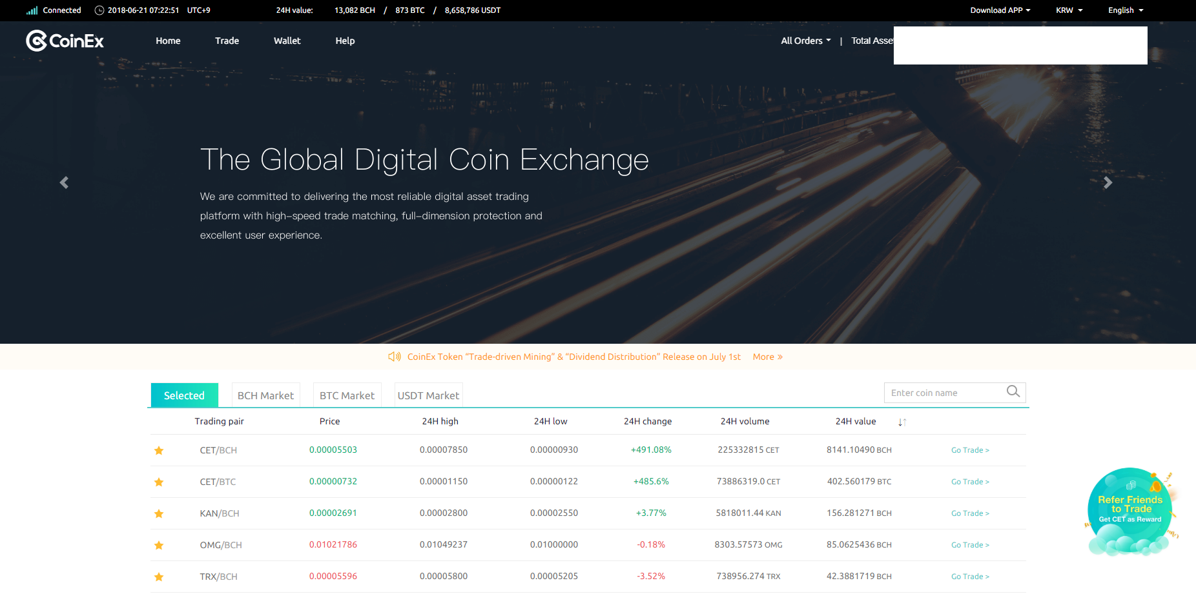Click price 0.00005503
Screen dimensions: 1196x603
333,450
